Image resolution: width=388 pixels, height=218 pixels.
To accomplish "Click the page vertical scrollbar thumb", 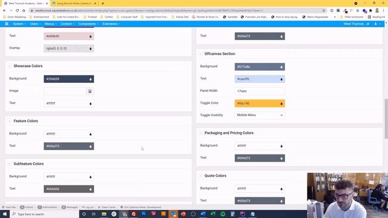I will 386,119.
